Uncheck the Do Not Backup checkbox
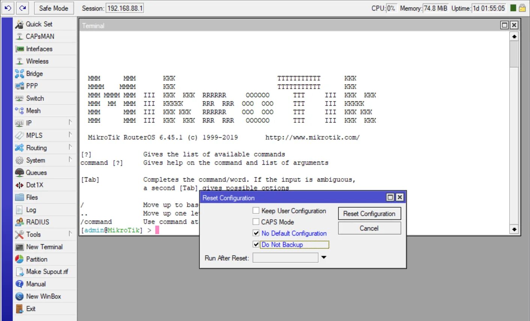Image resolution: width=530 pixels, height=321 pixels. point(256,244)
